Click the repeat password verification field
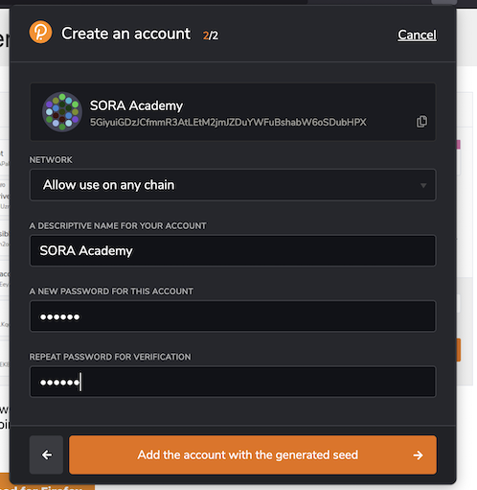The width and height of the screenshot is (477, 490). [233, 382]
